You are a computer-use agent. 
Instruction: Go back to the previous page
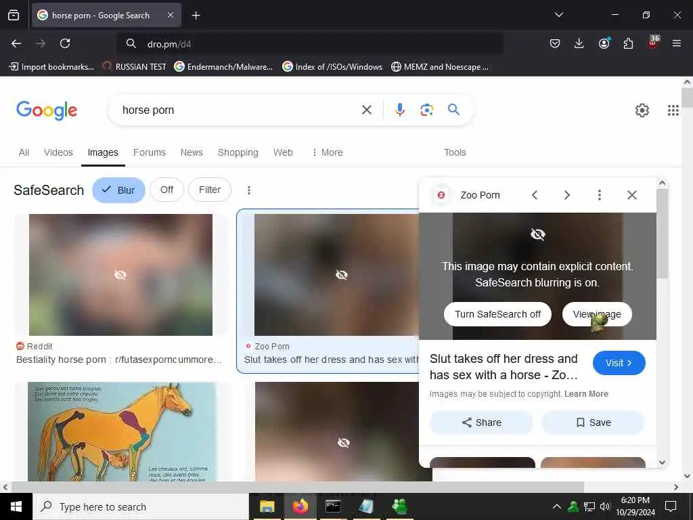click(16, 43)
